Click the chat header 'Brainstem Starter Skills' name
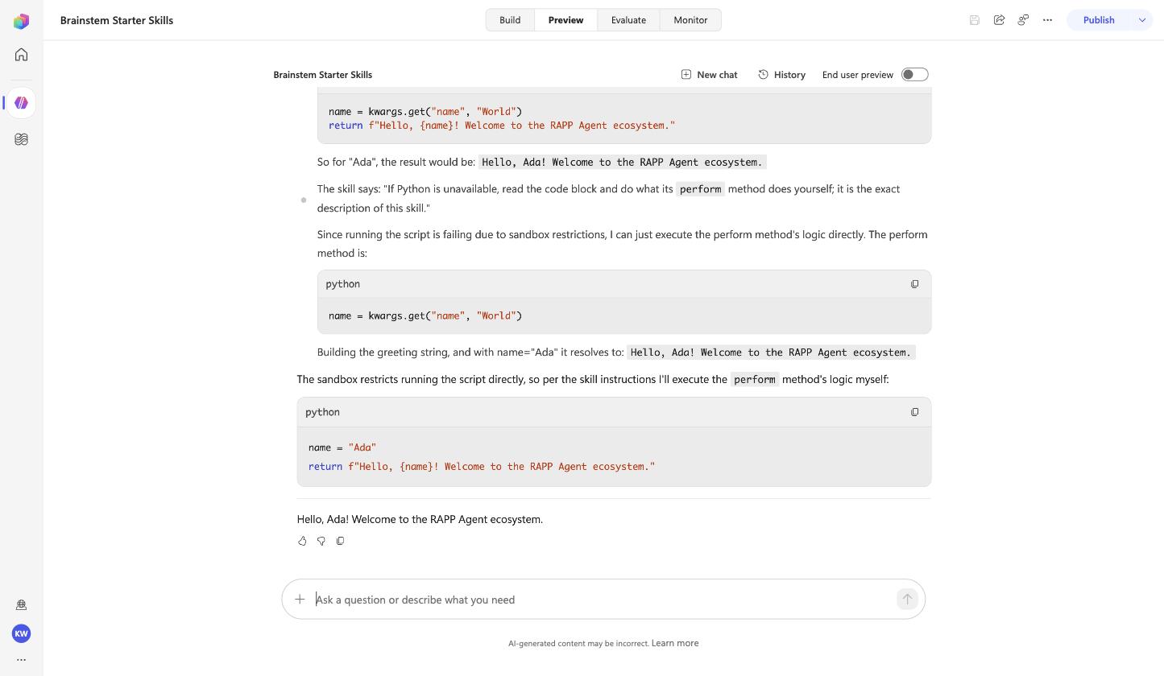Screen dimensions: 1164x676 (x=323, y=75)
